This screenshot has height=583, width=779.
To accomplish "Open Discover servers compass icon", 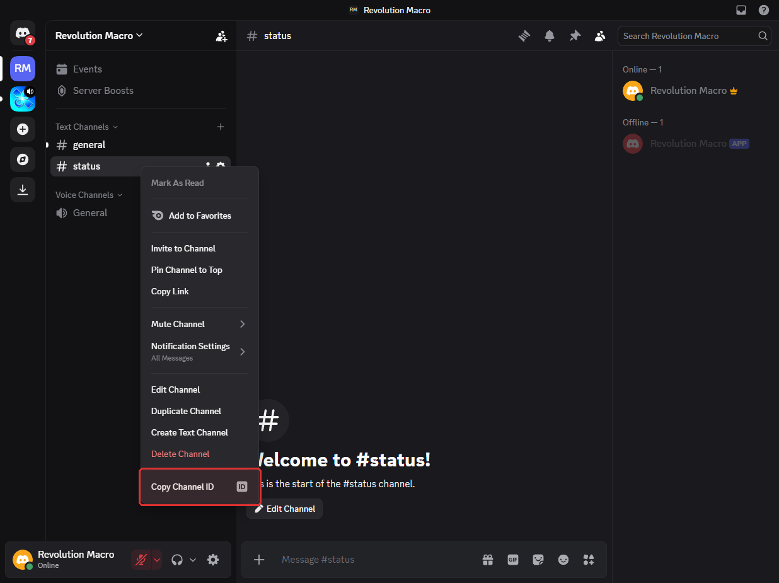I will pos(23,159).
